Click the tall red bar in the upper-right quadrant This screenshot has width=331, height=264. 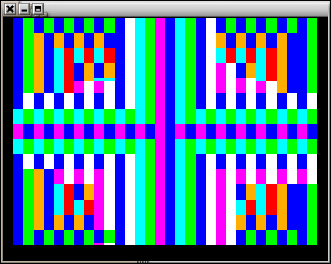272,64
